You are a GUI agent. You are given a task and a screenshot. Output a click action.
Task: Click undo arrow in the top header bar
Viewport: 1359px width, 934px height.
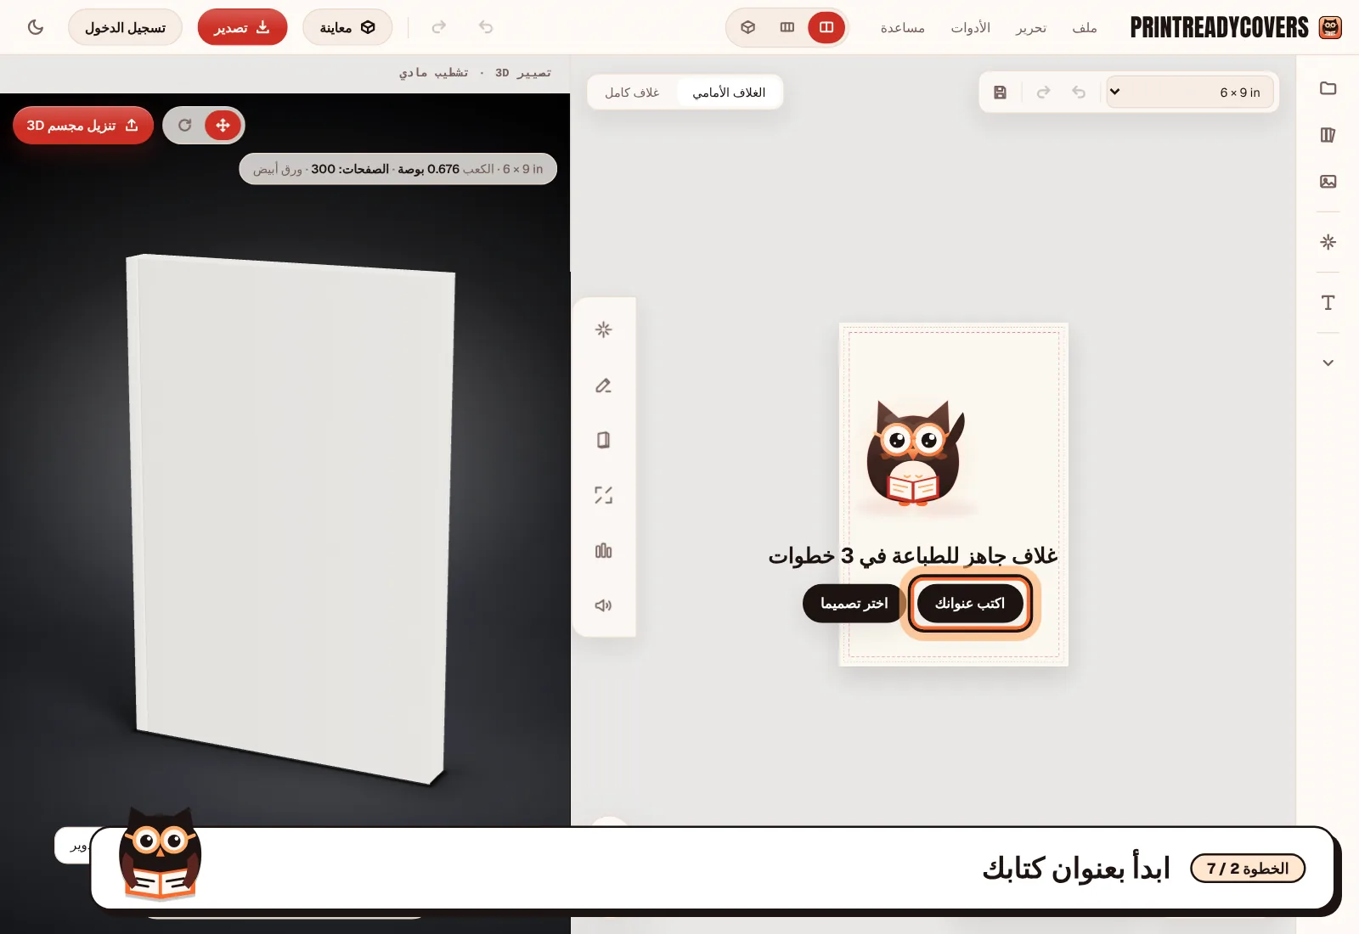click(486, 27)
